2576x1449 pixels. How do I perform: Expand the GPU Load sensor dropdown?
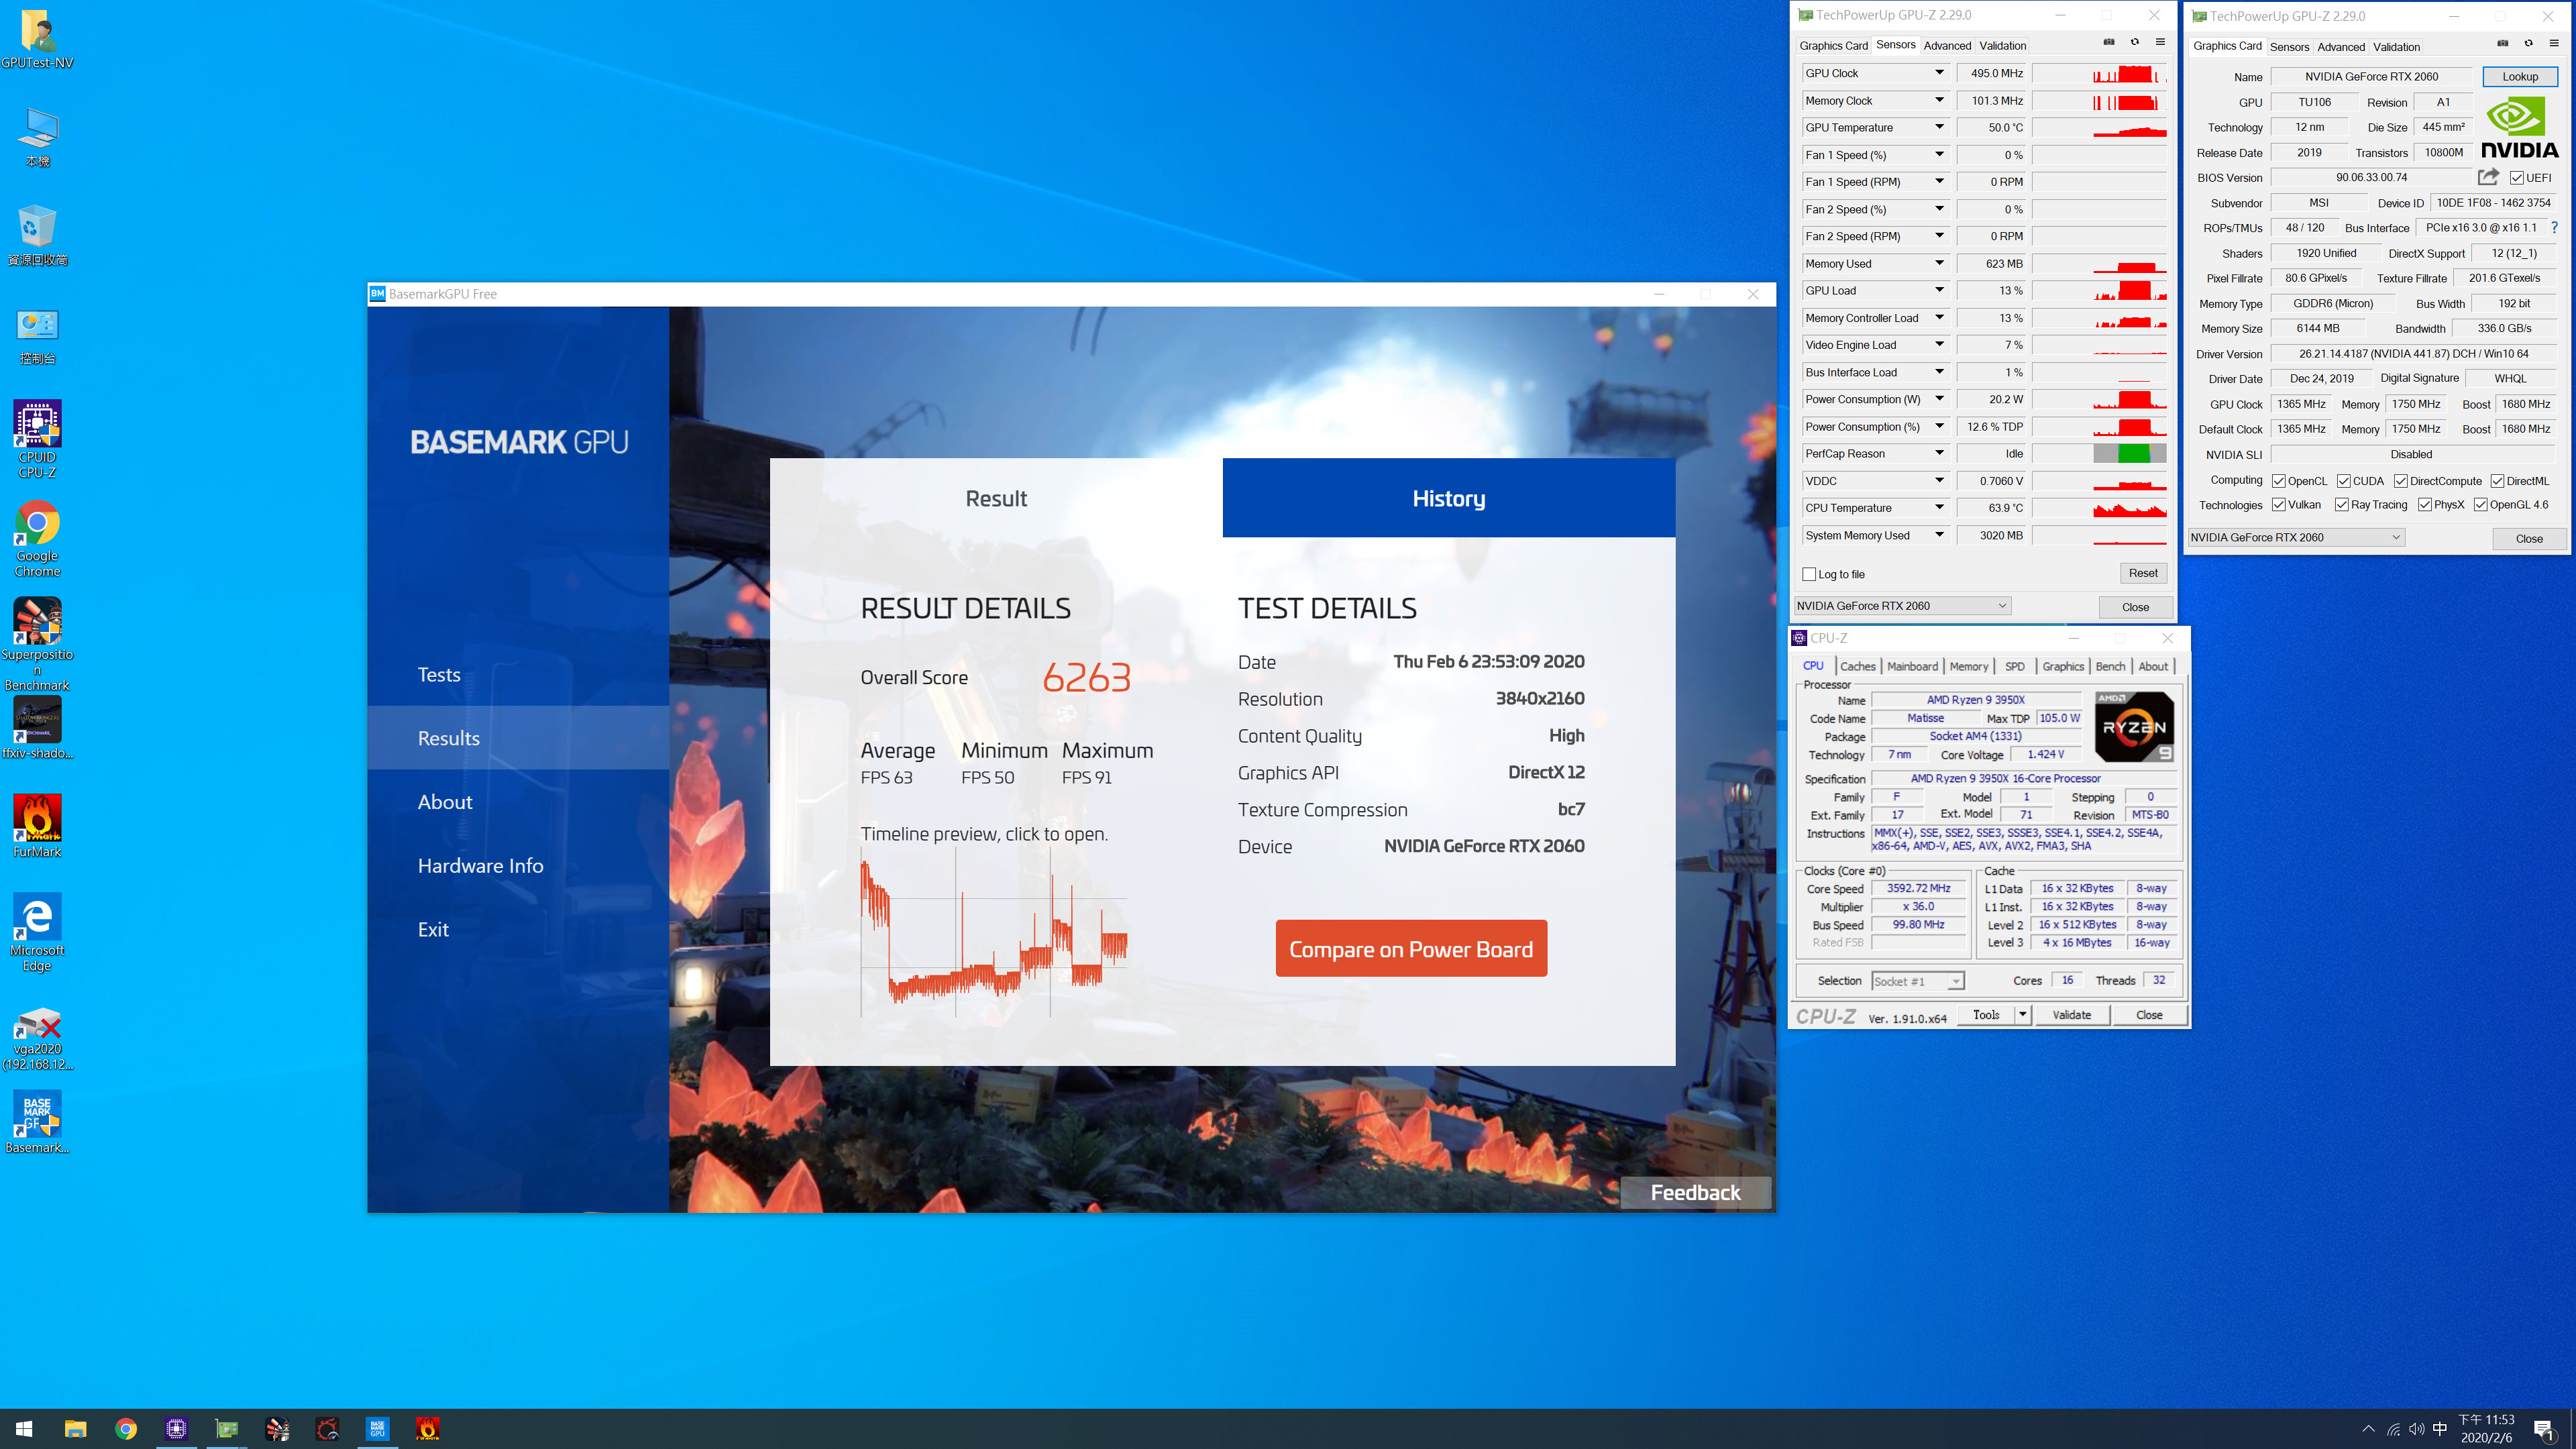coord(1938,290)
